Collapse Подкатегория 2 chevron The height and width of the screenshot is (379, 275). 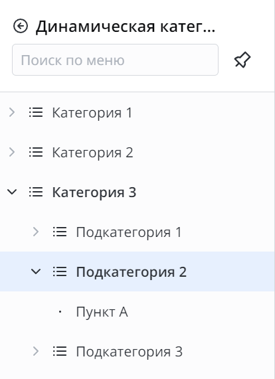pyautogui.click(x=36, y=271)
